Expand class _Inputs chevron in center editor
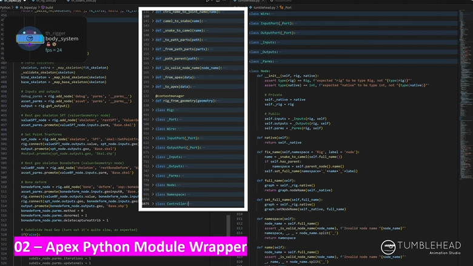Viewport: 473px width, 266px height. [x=153, y=157]
